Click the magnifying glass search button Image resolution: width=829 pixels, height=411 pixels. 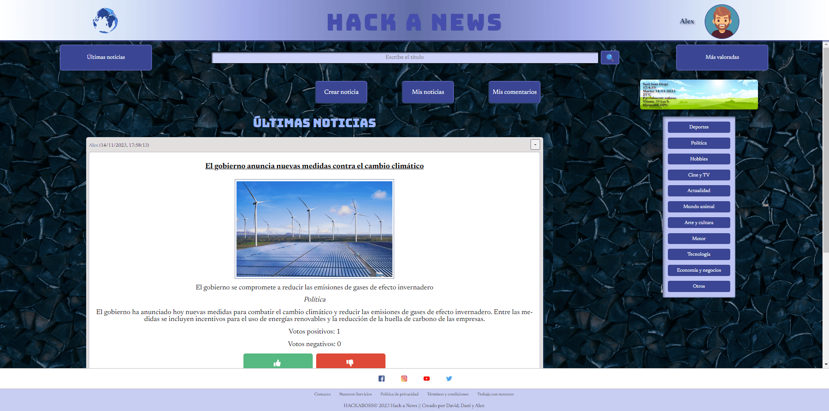click(x=610, y=58)
